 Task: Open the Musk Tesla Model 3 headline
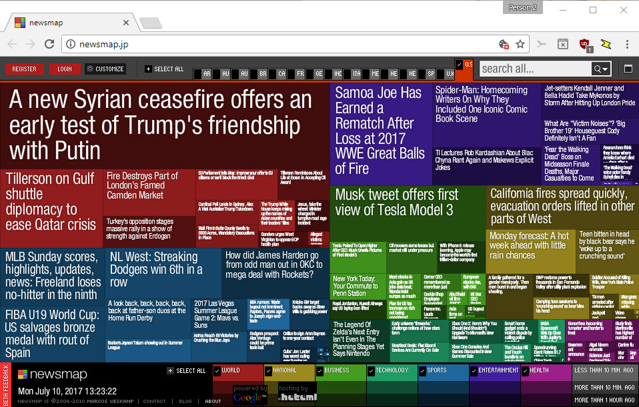click(x=408, y=214)
